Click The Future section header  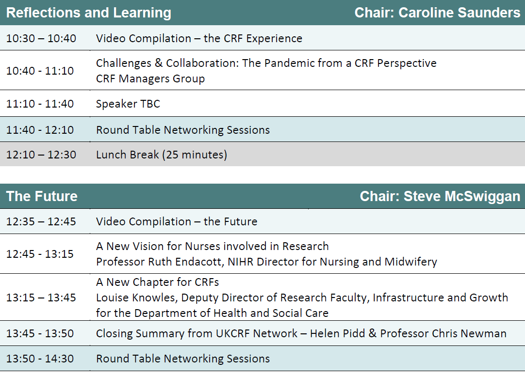pyautogui.click(x=42, y=196)
